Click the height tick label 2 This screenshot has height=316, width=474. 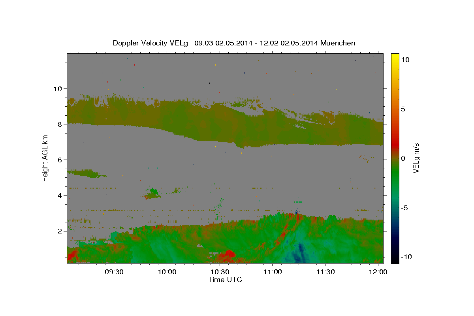click(x=60, y=231)
